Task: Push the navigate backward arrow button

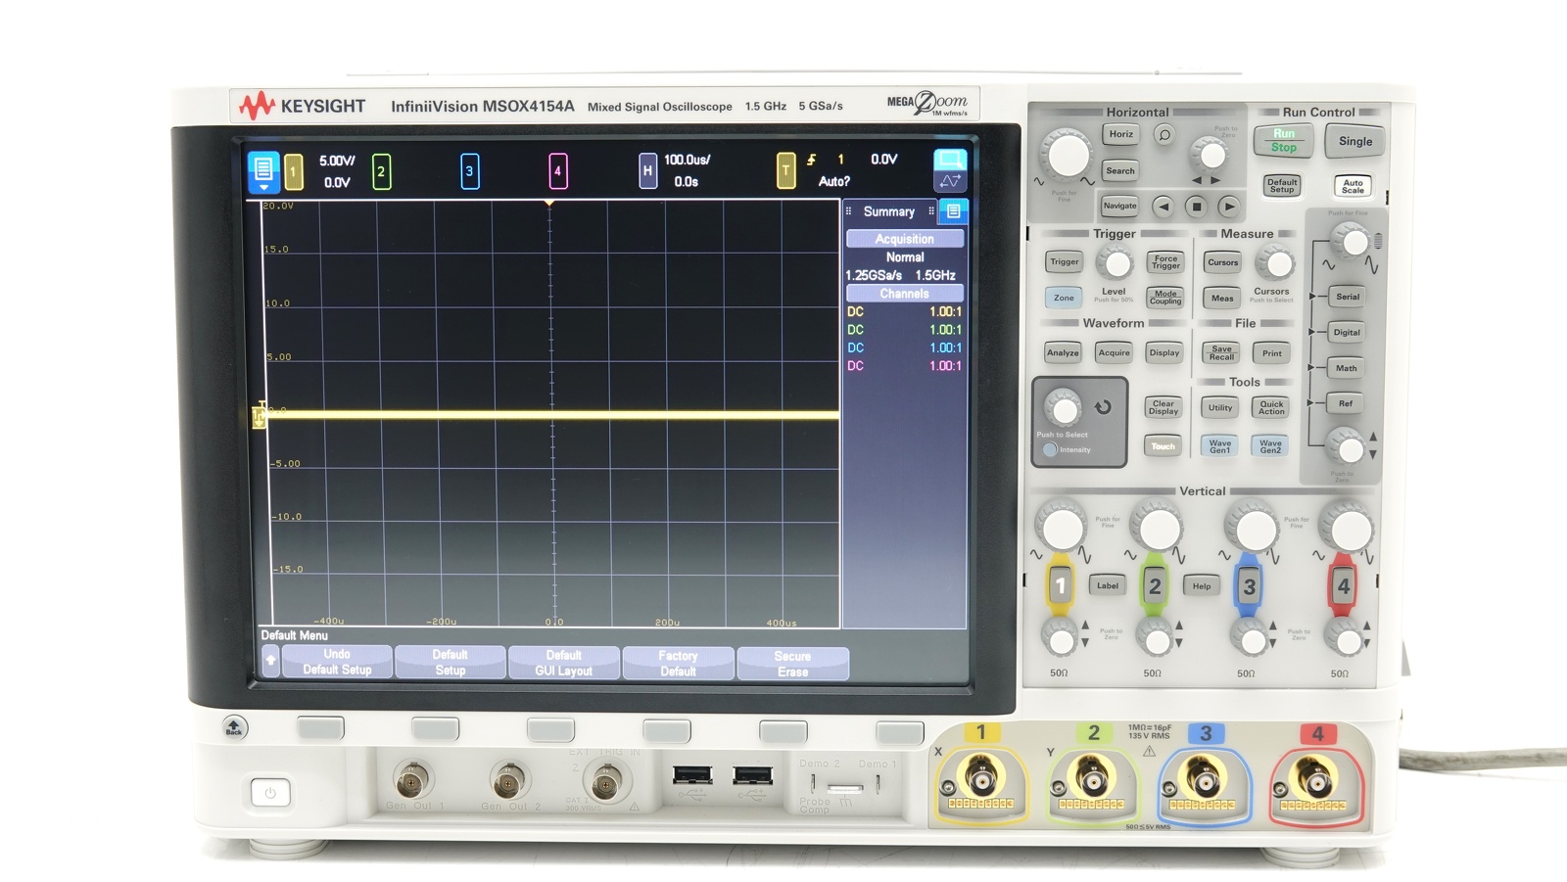Action: (1163, 207)
